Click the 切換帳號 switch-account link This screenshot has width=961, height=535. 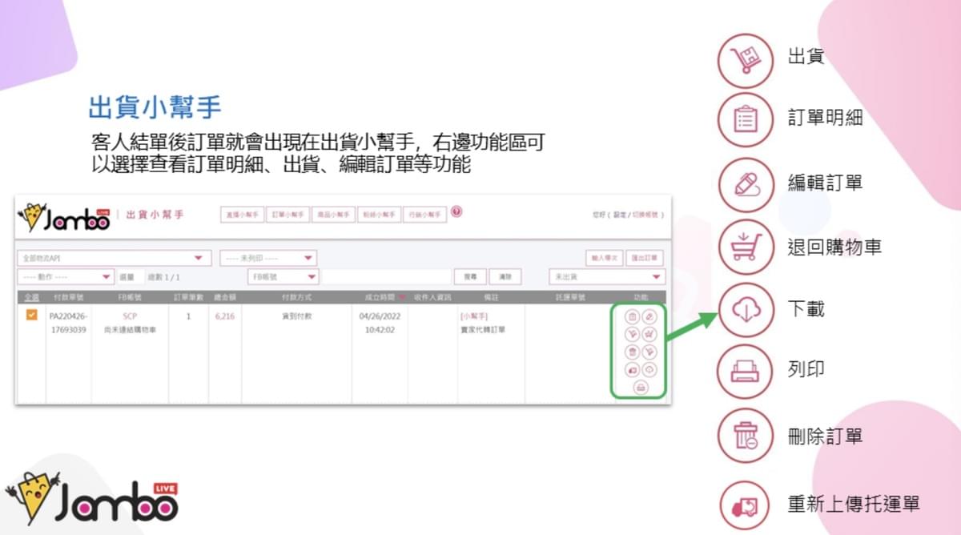pos(645,215)
